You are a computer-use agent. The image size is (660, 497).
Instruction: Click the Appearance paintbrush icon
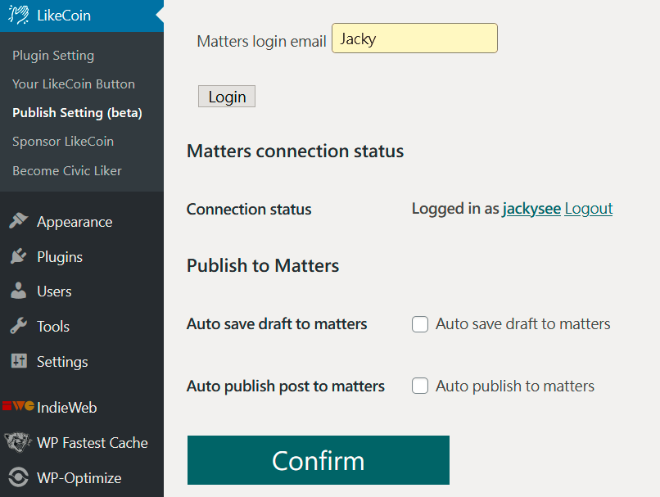tap(19, 220)
